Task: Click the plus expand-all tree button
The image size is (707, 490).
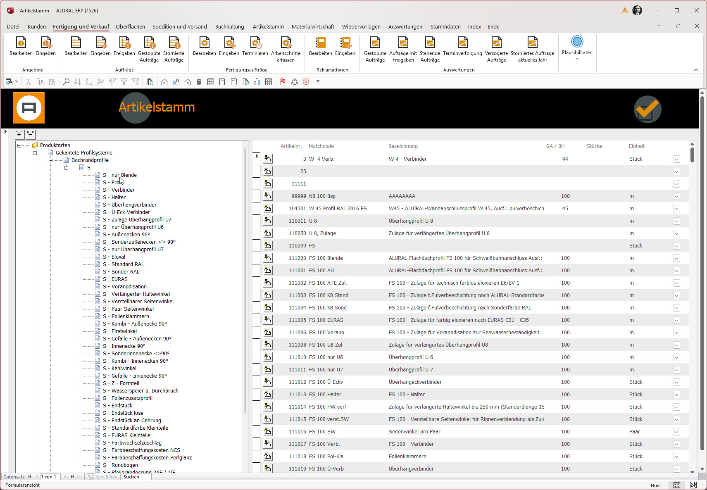Action: point(19,134)
